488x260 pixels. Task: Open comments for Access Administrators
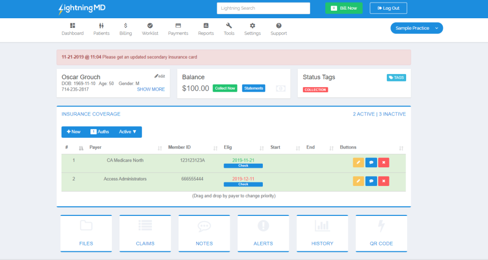tap(371, 181)
